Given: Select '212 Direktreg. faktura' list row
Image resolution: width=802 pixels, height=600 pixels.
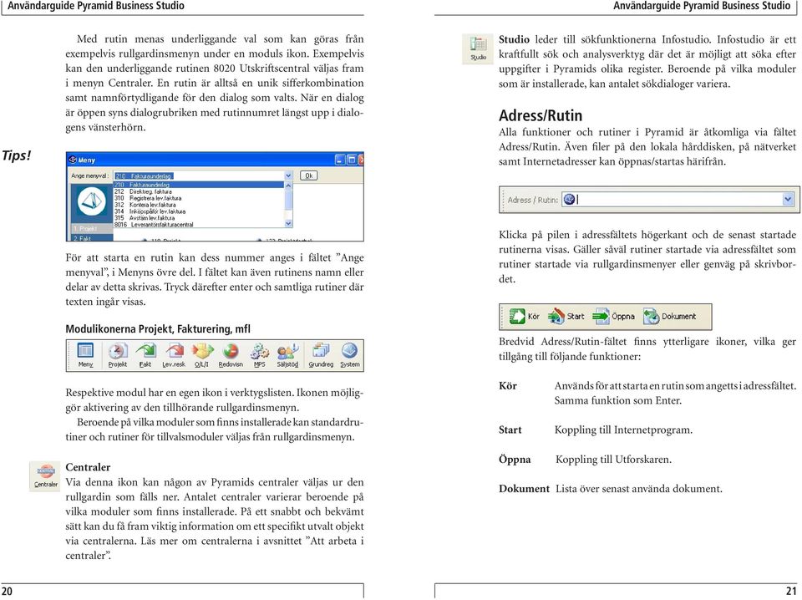Looking at the screenshot, I should pyautogui.click(x=199, y=191).
